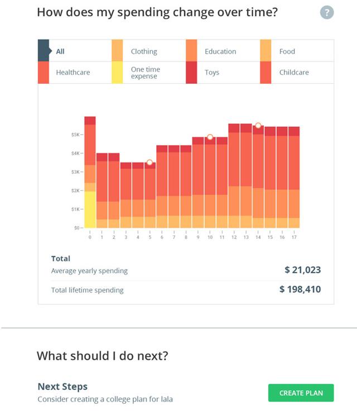
Task: Click the dark red Toys color swatch
Action: point(191,73)
